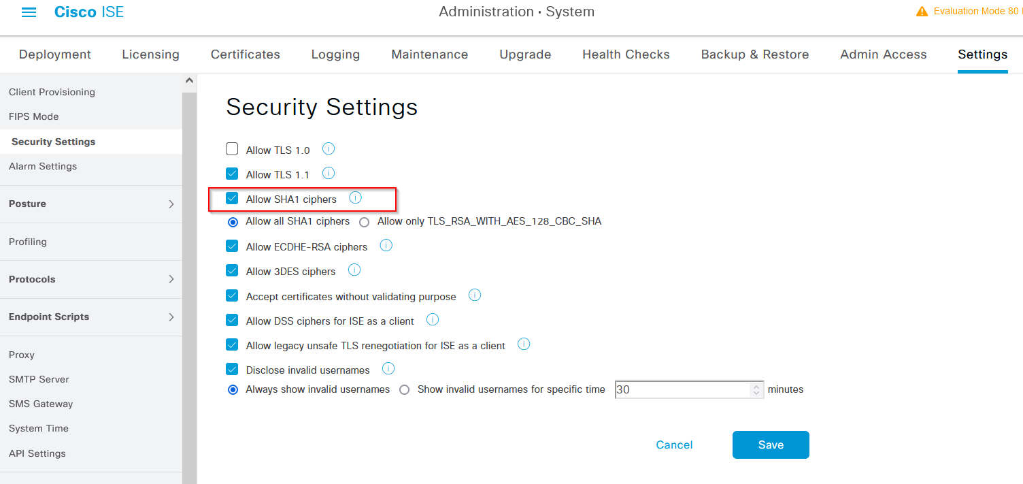This screenshot has height=484, width=1023.
Task: Open the hamburger navigation menu
Action: [29, 12]
